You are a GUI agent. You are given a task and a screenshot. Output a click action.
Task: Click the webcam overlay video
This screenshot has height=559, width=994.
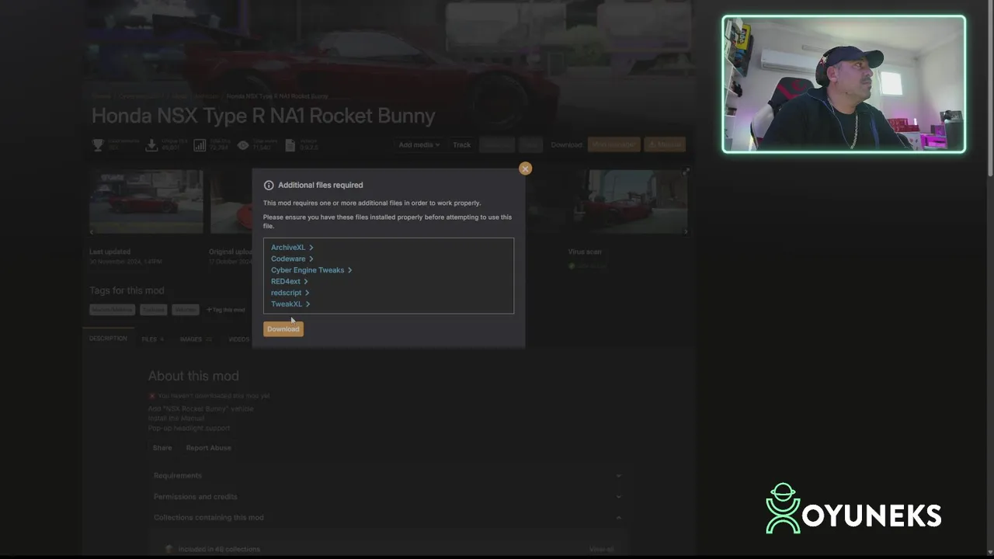point(844,84)
